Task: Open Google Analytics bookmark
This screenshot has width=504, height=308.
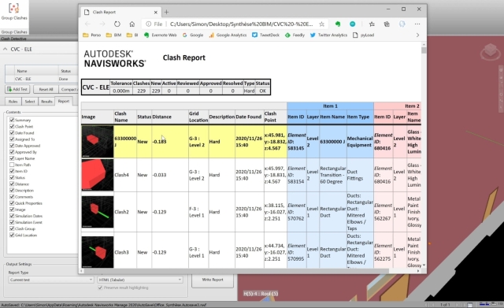Action: point(228,35)
